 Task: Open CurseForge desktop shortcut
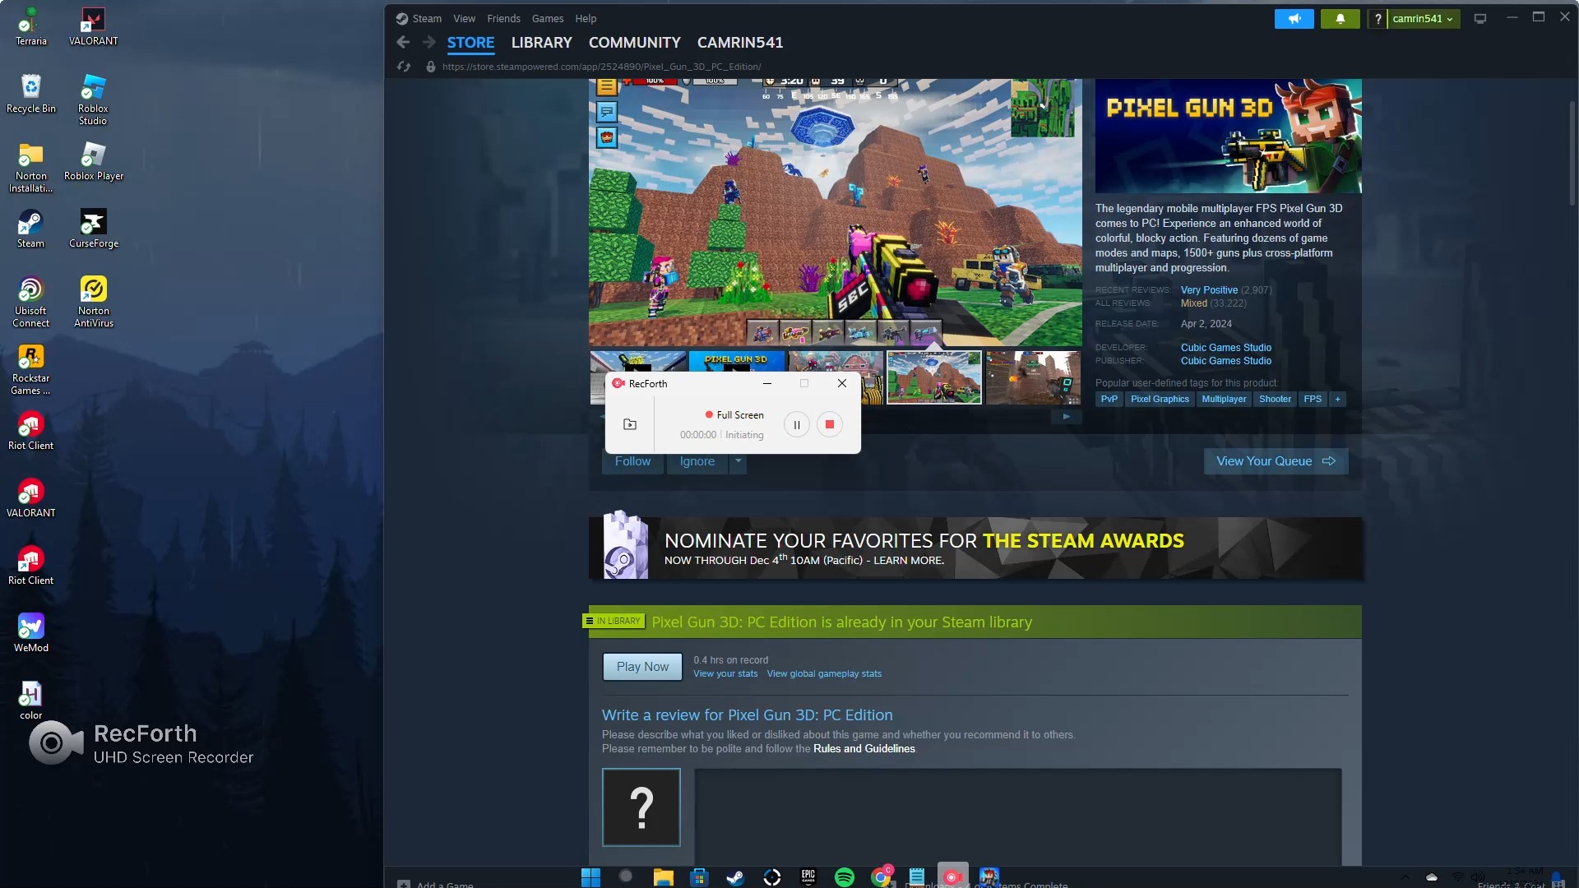tap(93, 229)
